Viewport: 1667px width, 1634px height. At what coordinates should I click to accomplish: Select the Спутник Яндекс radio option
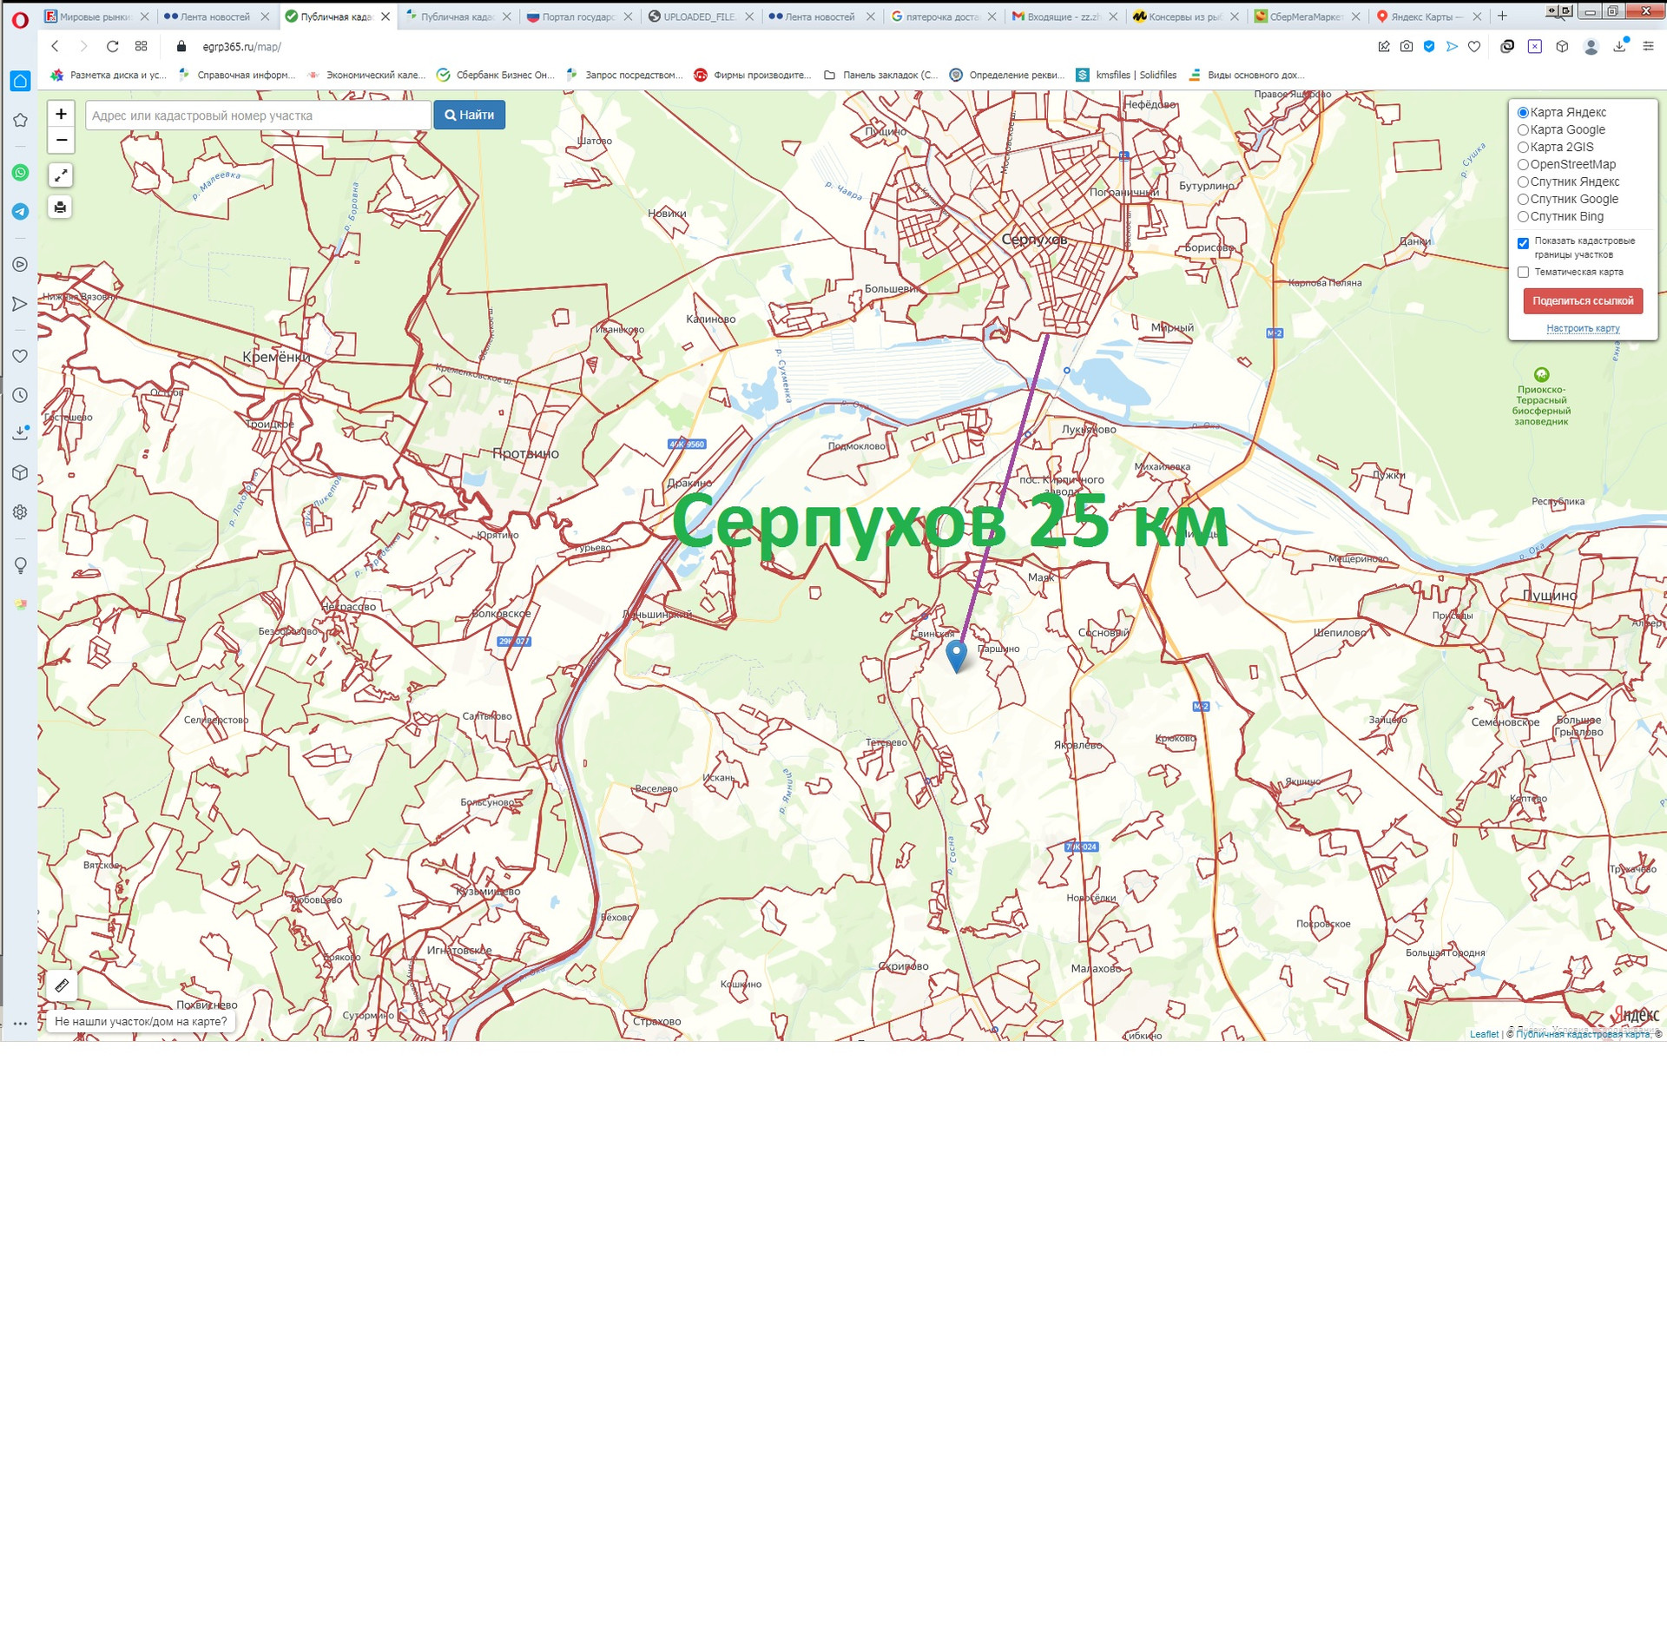[1523, 182]
